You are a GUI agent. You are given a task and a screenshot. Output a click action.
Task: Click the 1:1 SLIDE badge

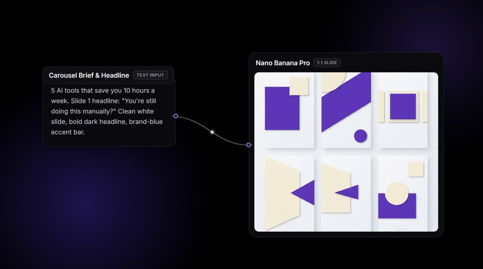click(327, 62)
